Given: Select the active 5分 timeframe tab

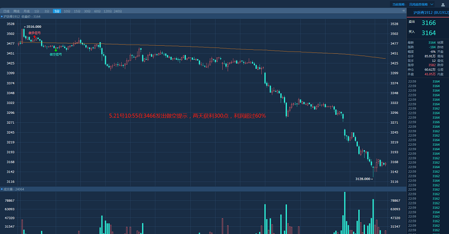Looking at the screenshot, I should (57, 11).
